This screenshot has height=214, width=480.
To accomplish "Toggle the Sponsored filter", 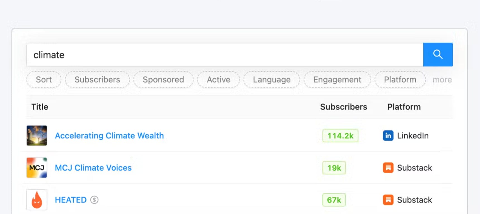I will 163,80.
